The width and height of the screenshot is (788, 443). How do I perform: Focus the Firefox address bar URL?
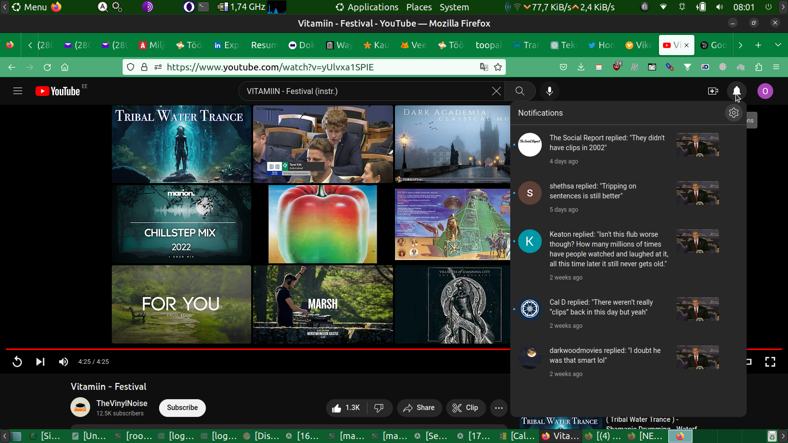click(x=315, y=67)
